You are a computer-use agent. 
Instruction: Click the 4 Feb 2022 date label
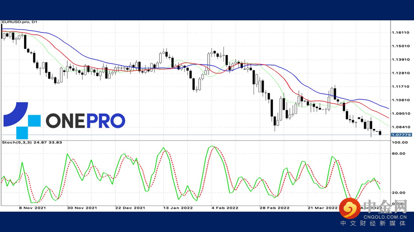click(x=224, y=208)
